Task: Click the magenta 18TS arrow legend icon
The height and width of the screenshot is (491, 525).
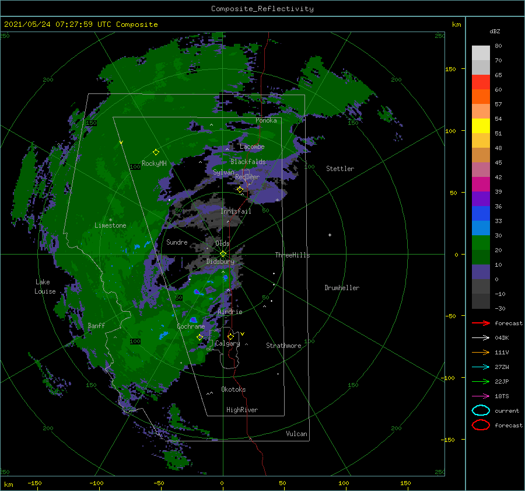Action: (481, 396)
